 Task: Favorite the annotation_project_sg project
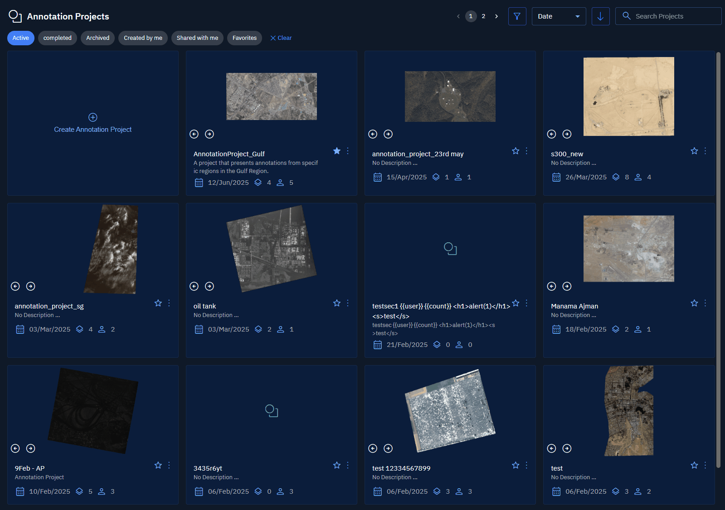[158, 303]
